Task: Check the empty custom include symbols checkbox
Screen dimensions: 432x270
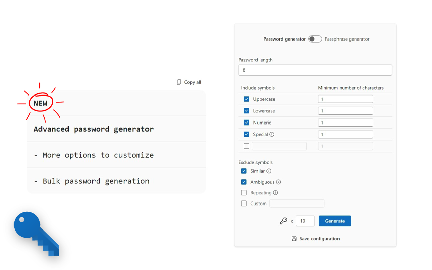Action: (x=246, y=146)
